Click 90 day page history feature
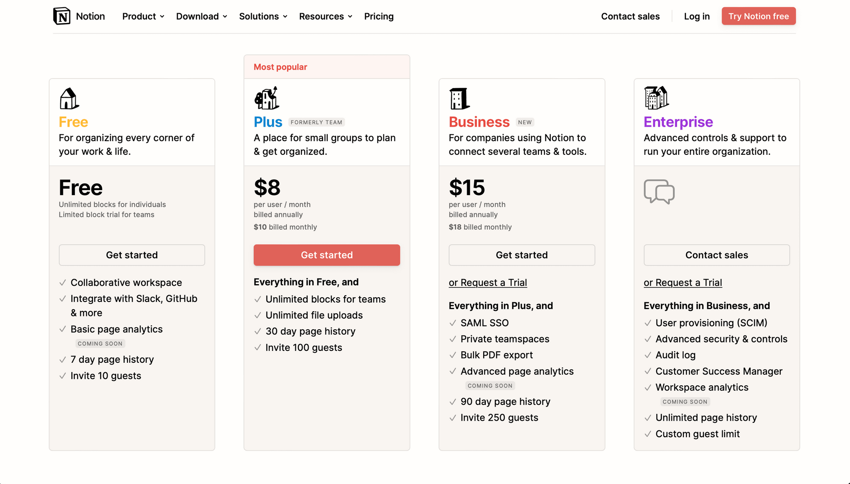 pyautogui.click(x=505, y=402)
